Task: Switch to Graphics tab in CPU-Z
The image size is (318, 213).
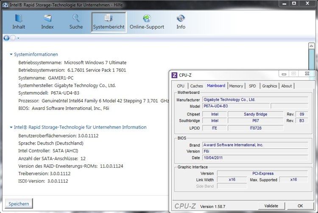Action: (x=269, y=86)
